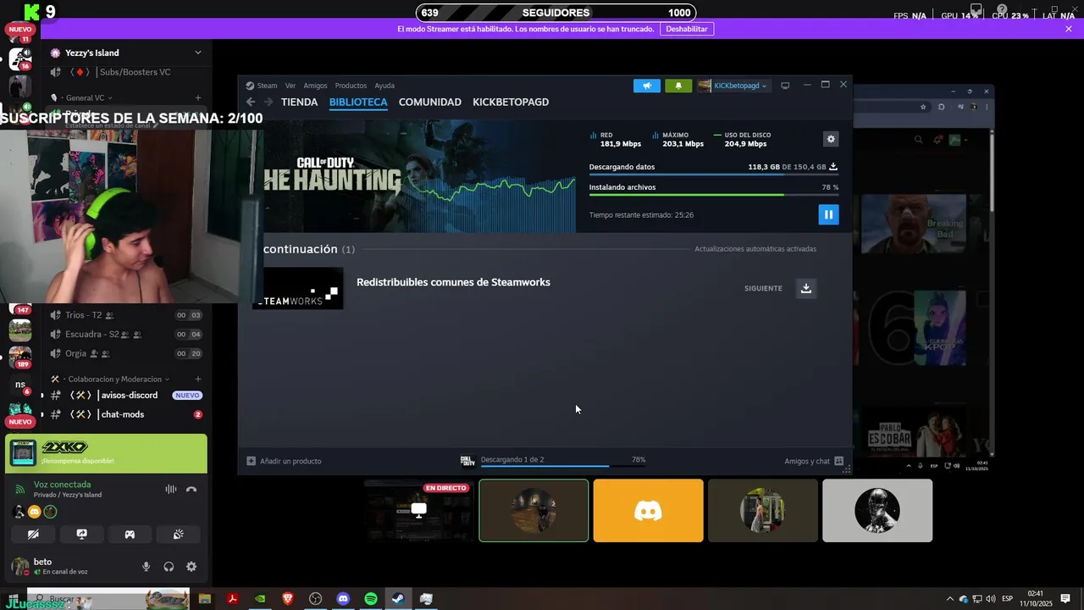Screen dimensions: 1084x610
Task: Select the orange Discord logo participant tile
Action: tap(649, 510)
